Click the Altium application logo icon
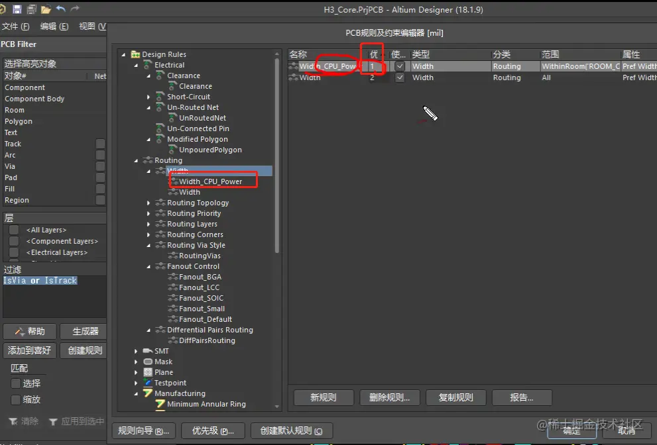The height and width of the screenshot is (445, 657). (3, 9)
